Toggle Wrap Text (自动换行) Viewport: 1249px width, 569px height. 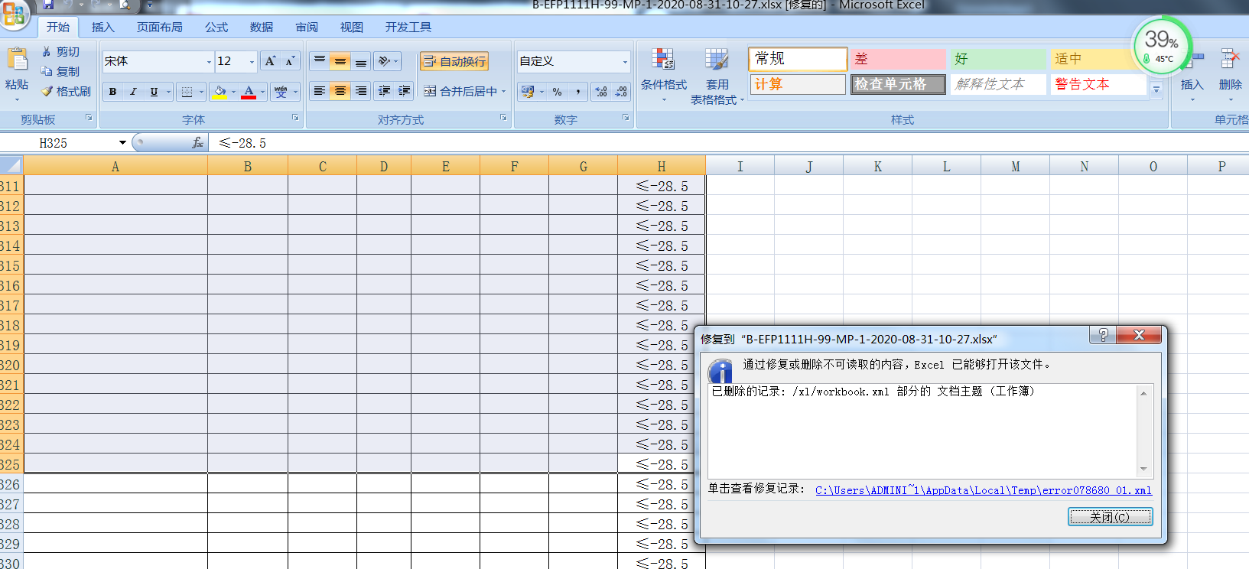[454, 61]
